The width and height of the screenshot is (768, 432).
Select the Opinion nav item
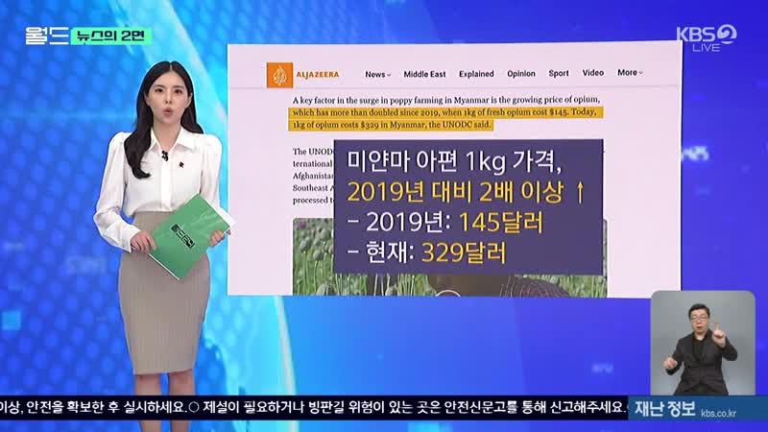[x=521, y=74]
